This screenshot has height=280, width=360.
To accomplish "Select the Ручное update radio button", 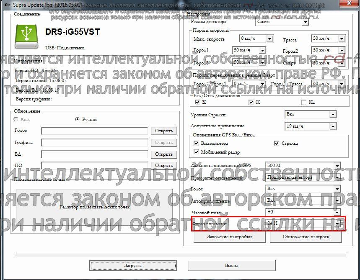I will pos(77,119).
